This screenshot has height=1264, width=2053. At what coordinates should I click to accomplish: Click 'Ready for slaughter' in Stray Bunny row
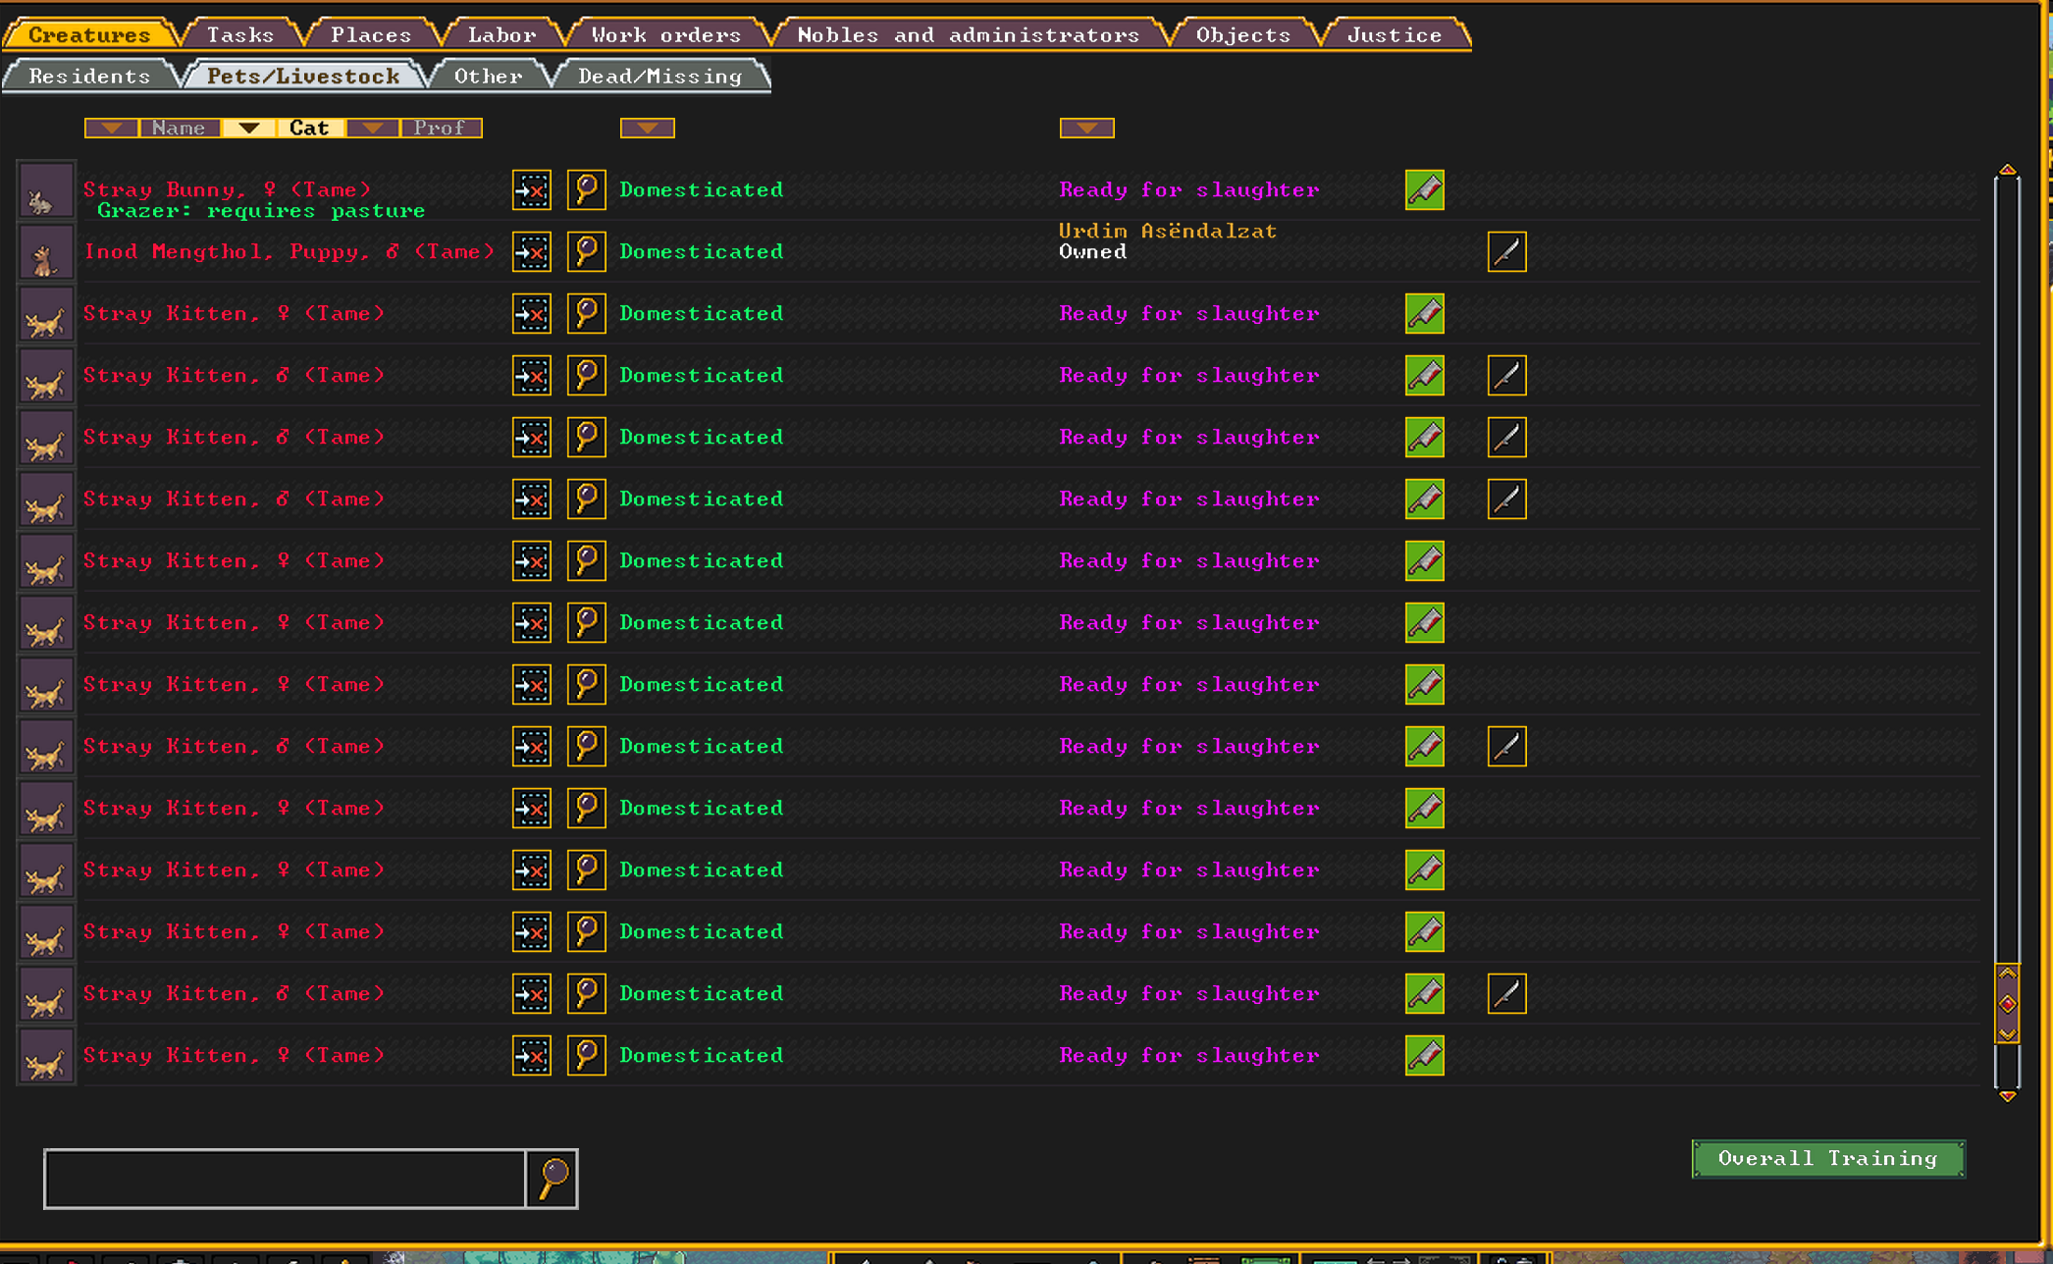pos(1189,190)
